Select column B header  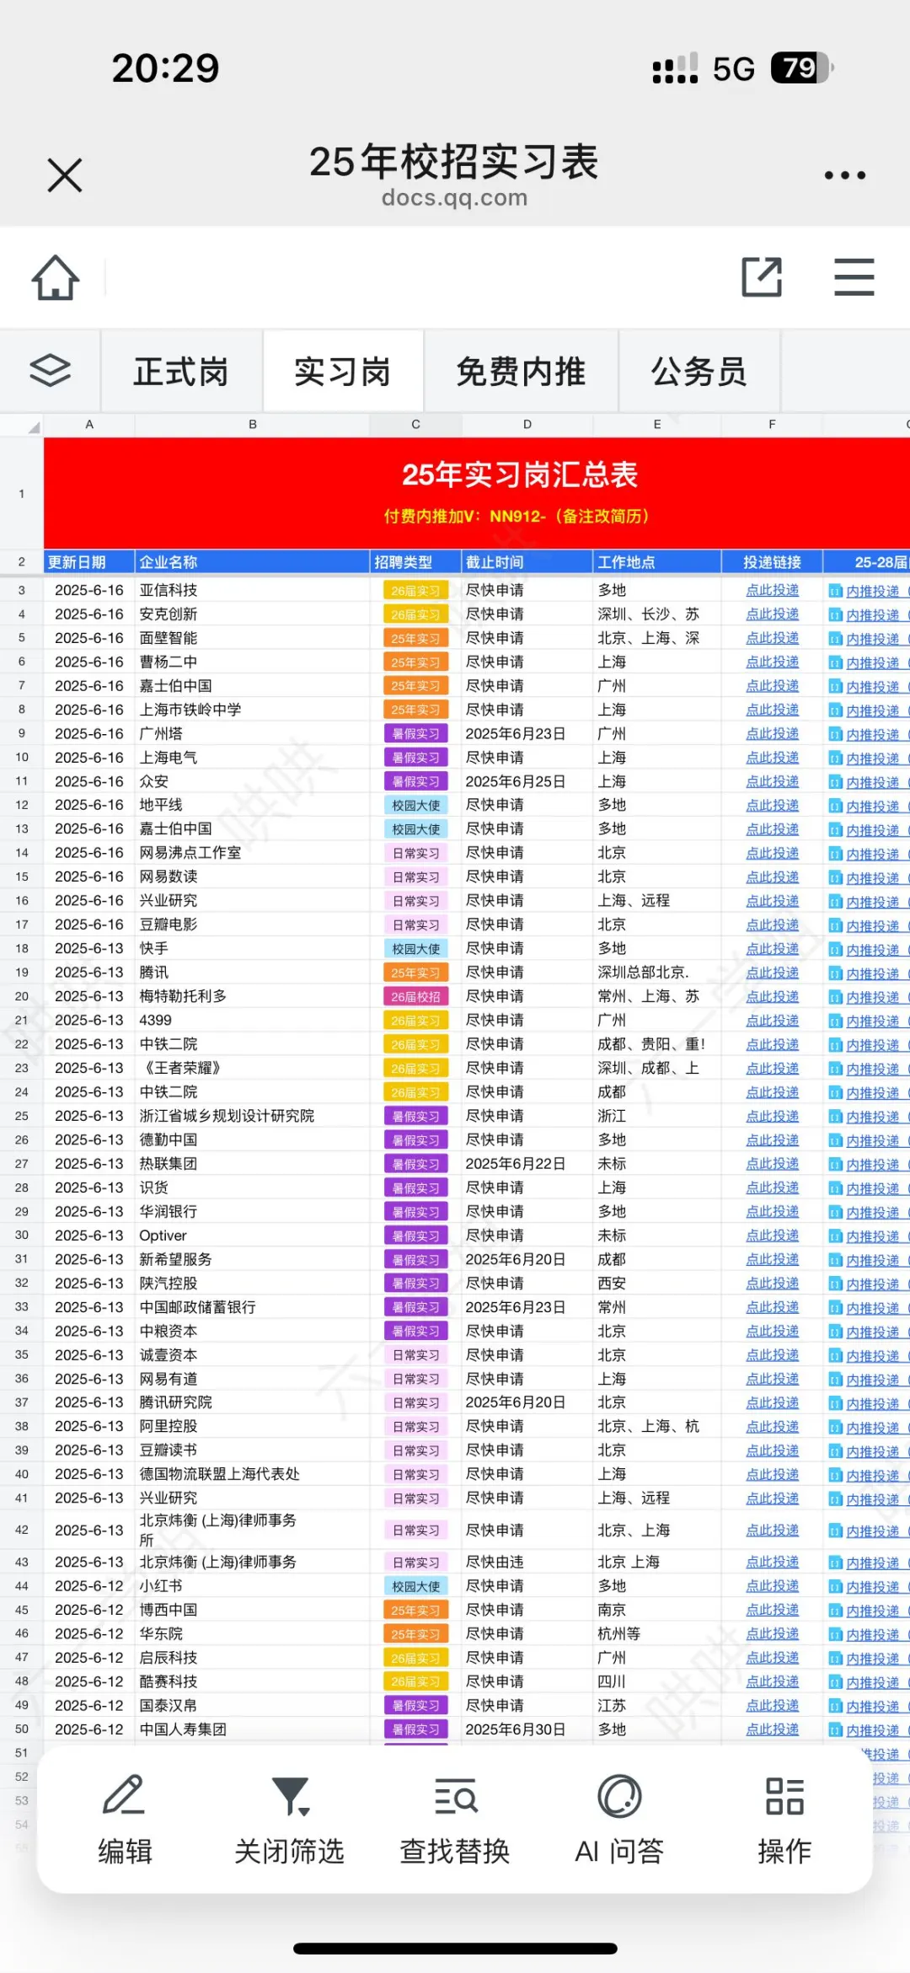(x=253, y=425)
